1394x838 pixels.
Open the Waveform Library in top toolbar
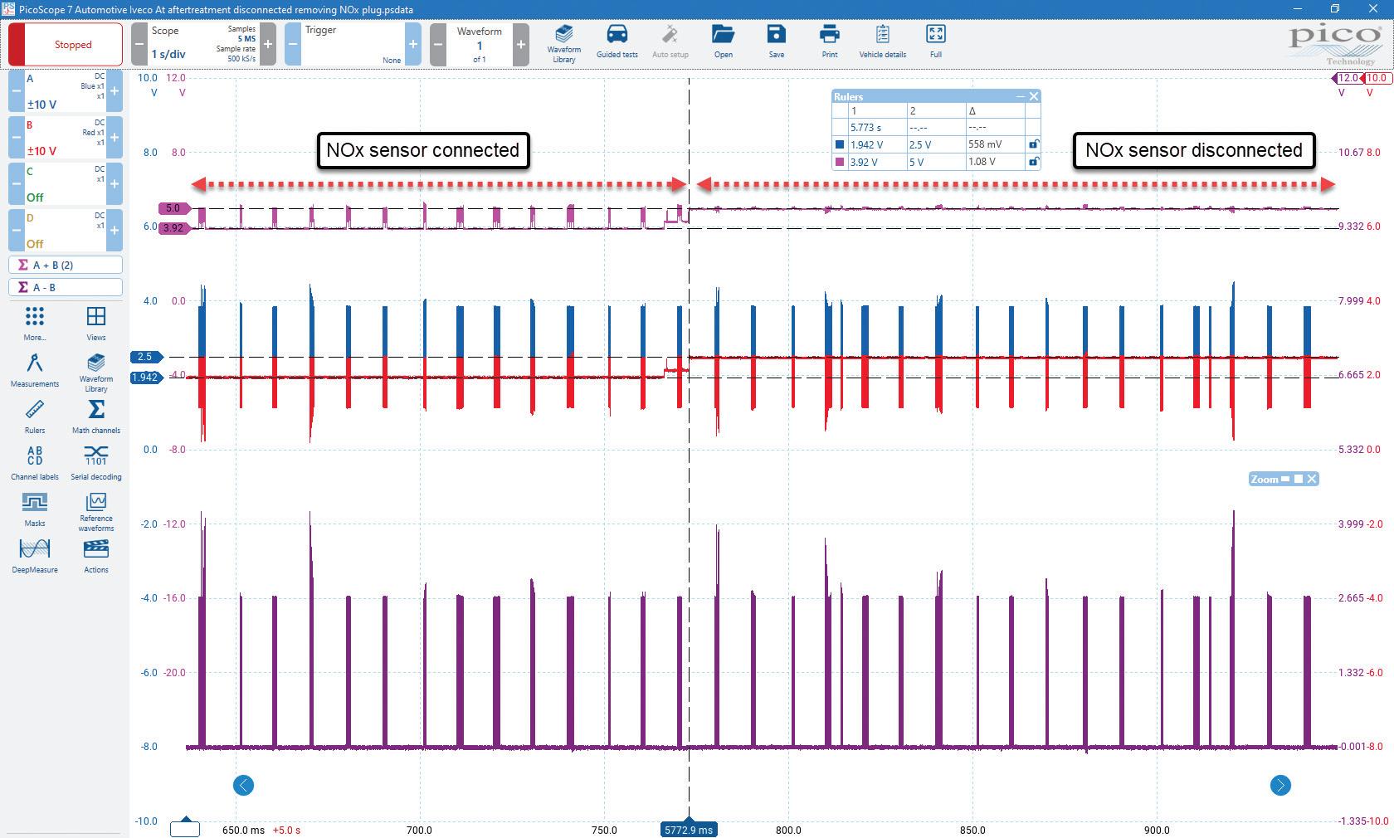coord(563,43)
